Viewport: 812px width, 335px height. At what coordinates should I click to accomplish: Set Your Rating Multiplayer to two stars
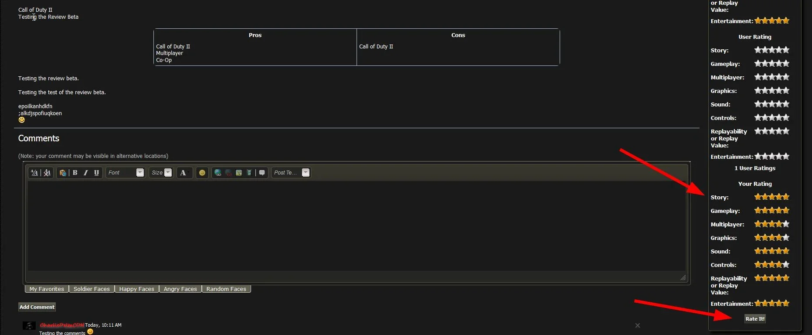pos(765,224)
